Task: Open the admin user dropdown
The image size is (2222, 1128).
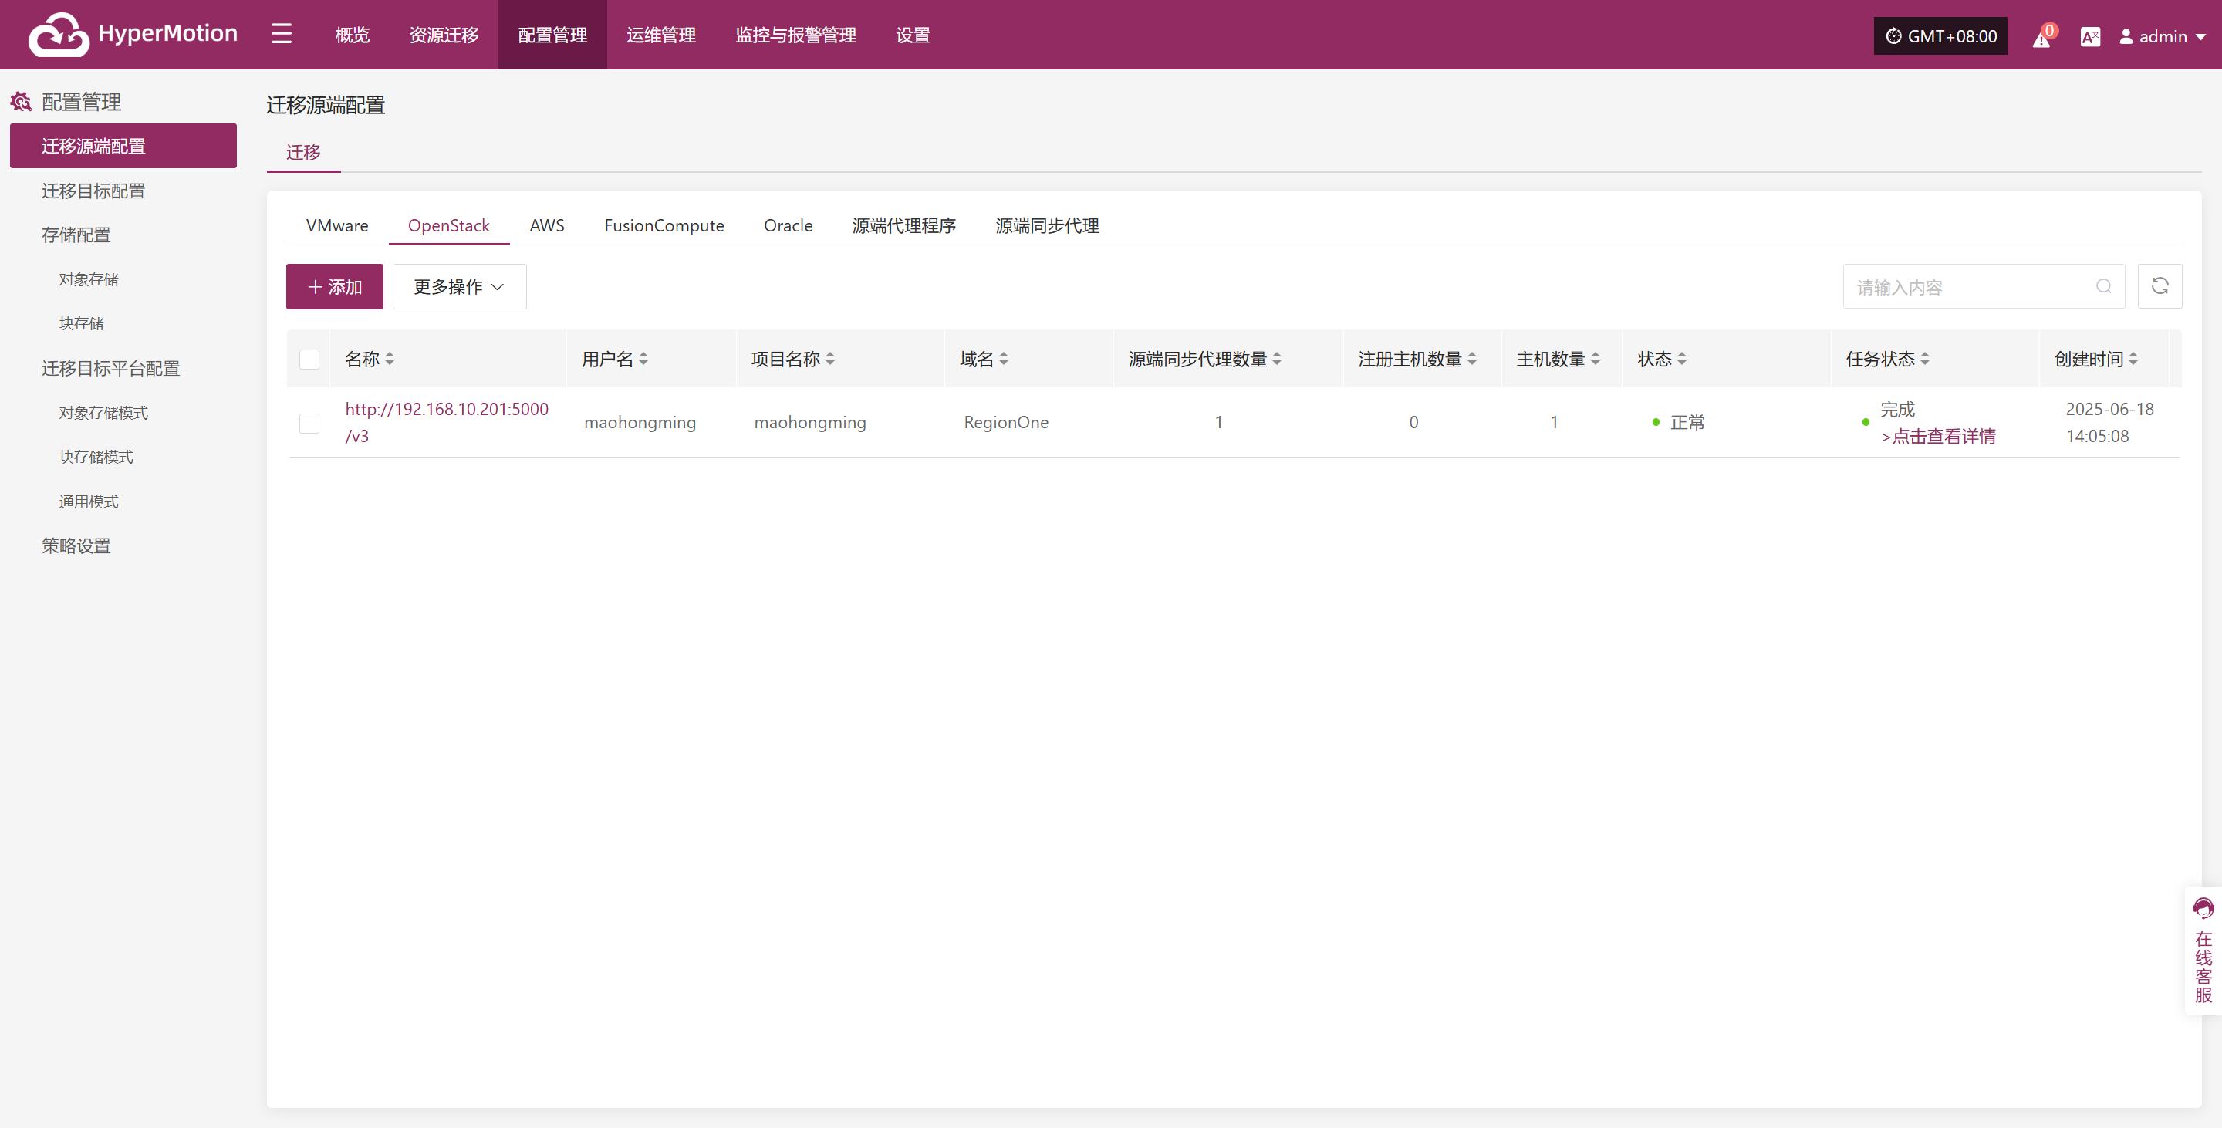Action: coord(2163,36)
